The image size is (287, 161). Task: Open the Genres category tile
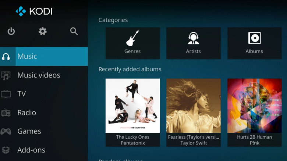point(132,43)
